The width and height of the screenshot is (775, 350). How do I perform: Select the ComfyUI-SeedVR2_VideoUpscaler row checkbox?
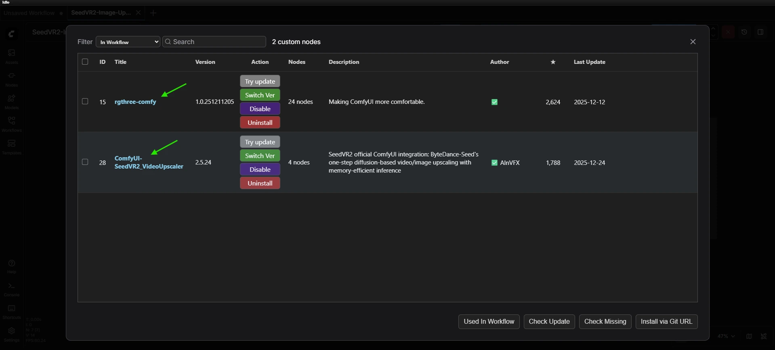pos(85,162)
